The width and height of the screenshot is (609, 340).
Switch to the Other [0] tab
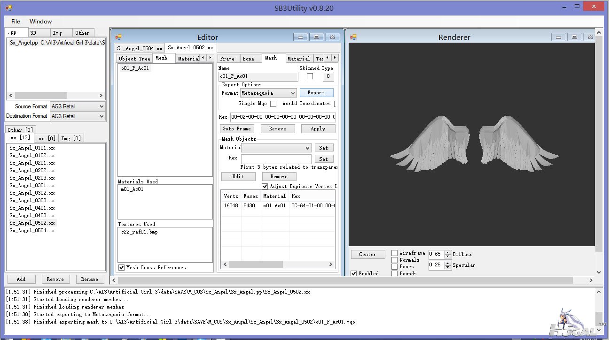point(20,130)
